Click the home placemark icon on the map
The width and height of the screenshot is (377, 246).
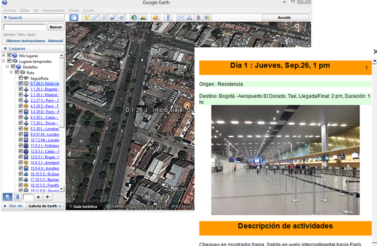(x=187, y=105)
